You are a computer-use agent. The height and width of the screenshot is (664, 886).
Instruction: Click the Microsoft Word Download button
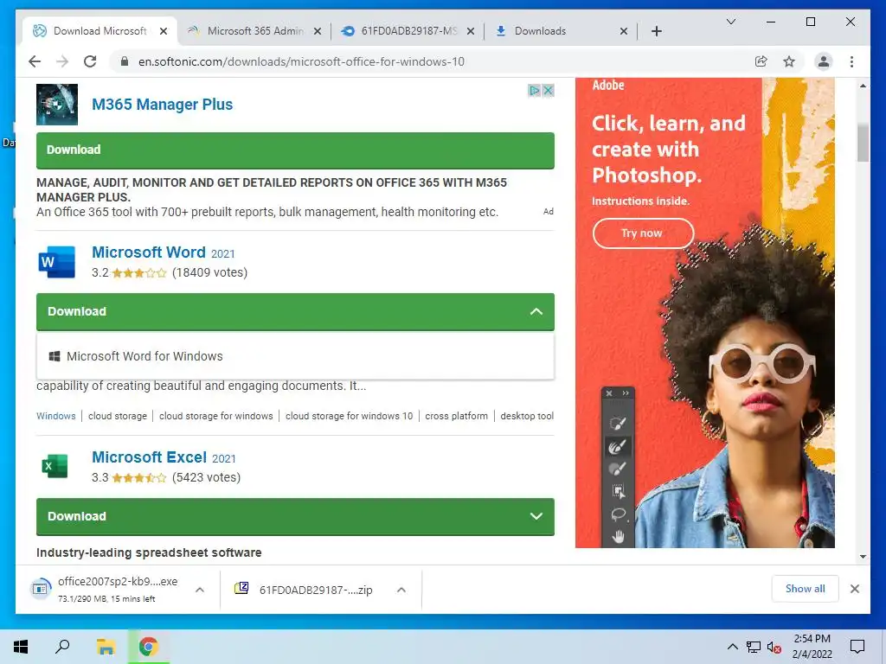295,311
